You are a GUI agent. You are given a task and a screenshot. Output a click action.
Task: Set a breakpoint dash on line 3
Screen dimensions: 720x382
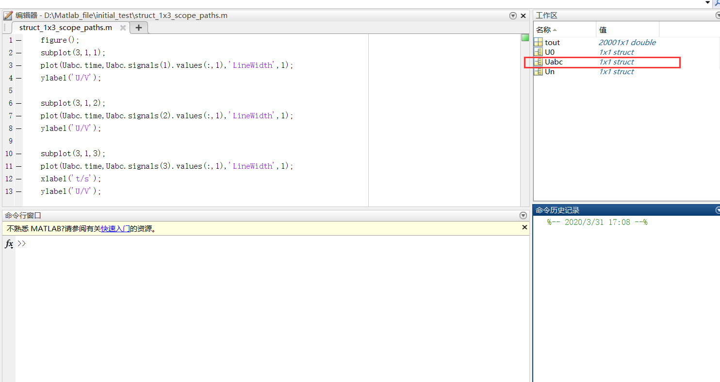point(18,65)
